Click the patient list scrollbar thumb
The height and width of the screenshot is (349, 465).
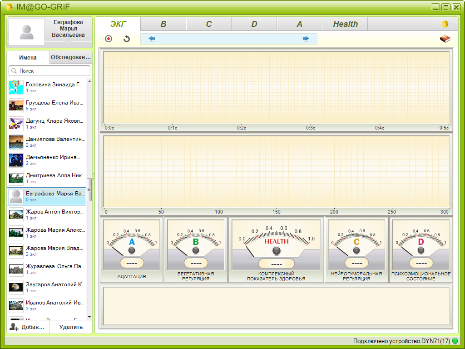point(89,189)
